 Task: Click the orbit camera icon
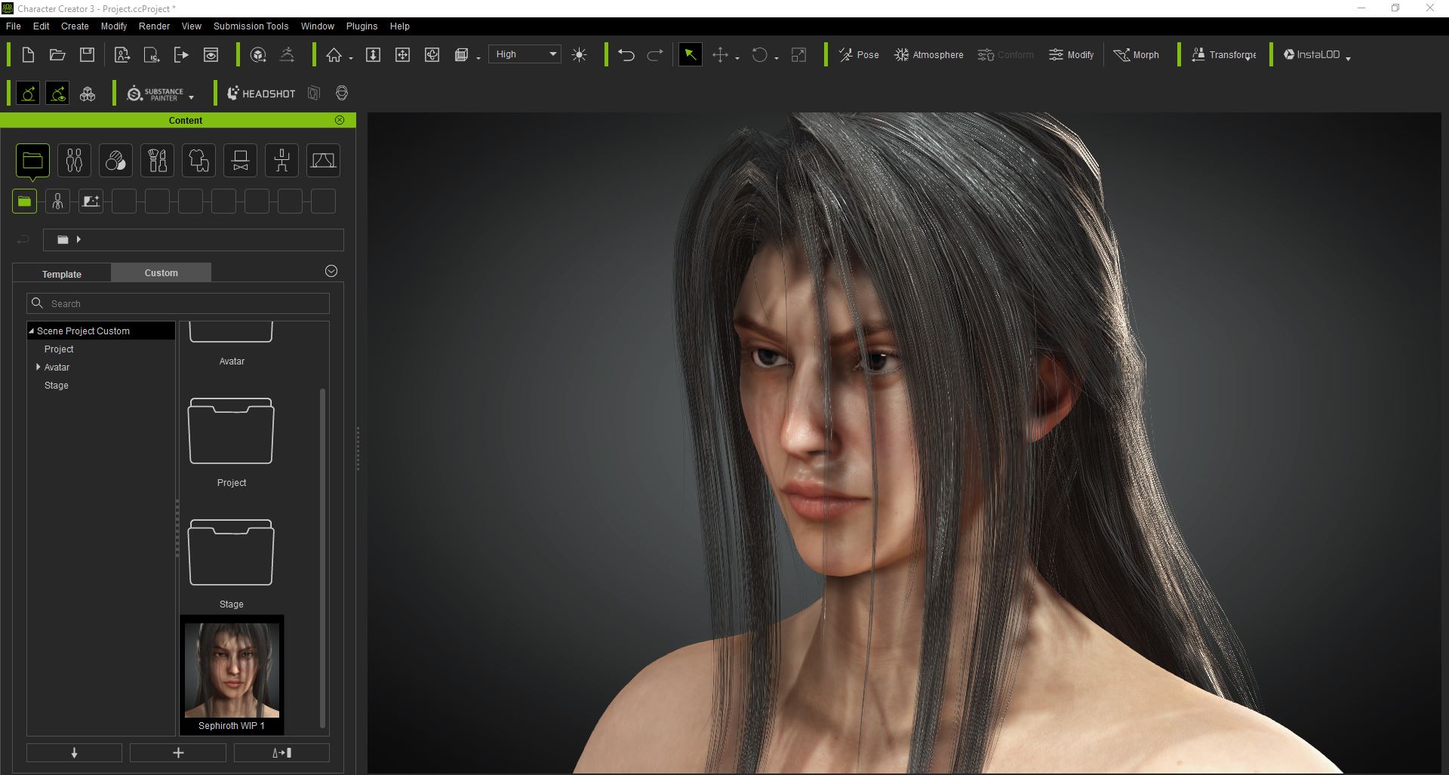[432, 54]
